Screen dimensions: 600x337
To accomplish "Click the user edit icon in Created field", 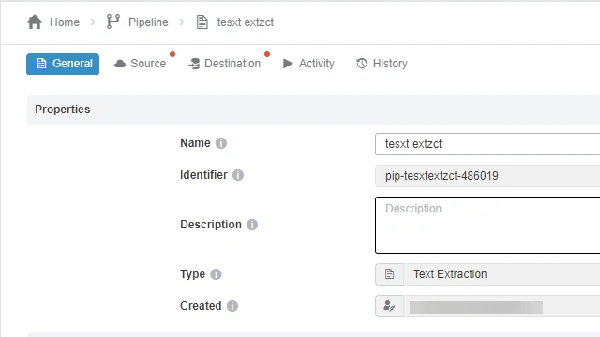I will (389, 306).
